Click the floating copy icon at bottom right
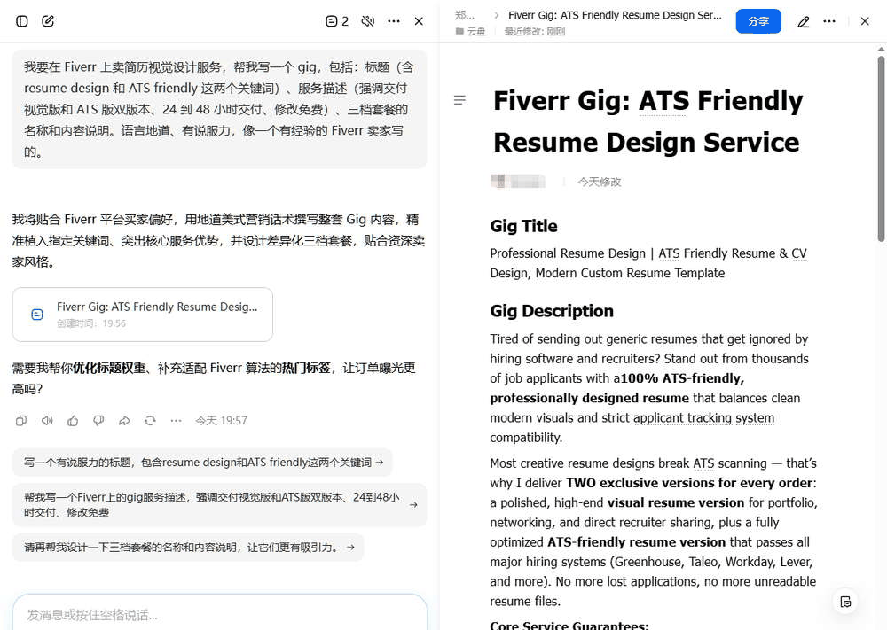Screen dimensions: 887x630 (x=845, y=602)
